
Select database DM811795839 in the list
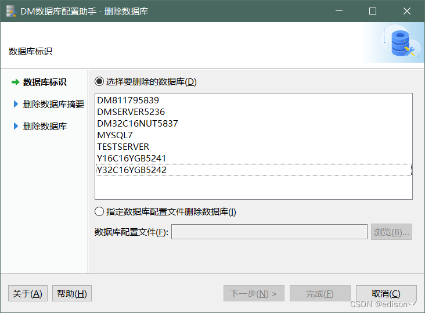(254, 100)
